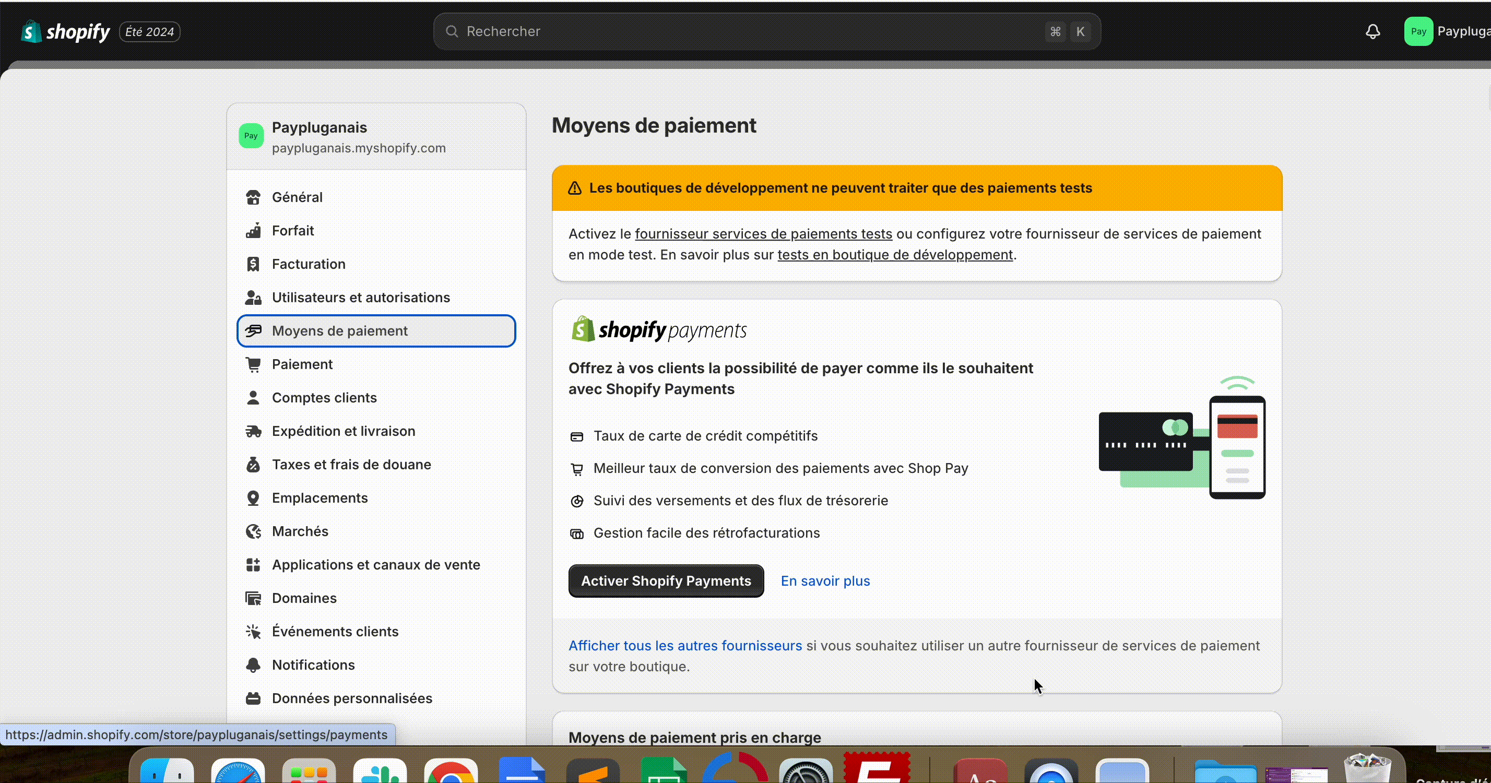The width and height of the screenshot is (1491, 783).
Task: Click the Paypluganais store name in the sidebar
Action: (319, 127)
